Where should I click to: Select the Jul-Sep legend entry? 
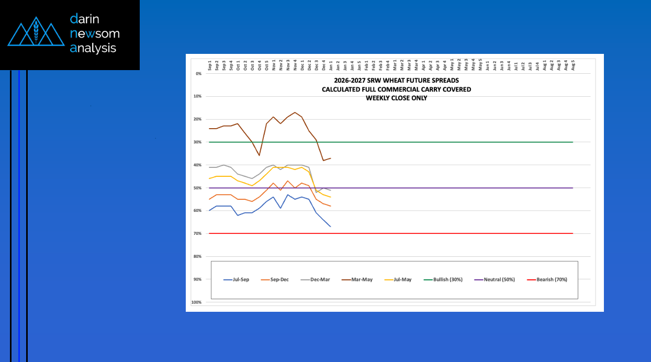point(237,279)
